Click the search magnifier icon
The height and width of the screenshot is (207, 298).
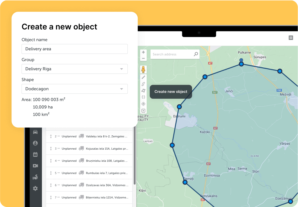(196, 54)
